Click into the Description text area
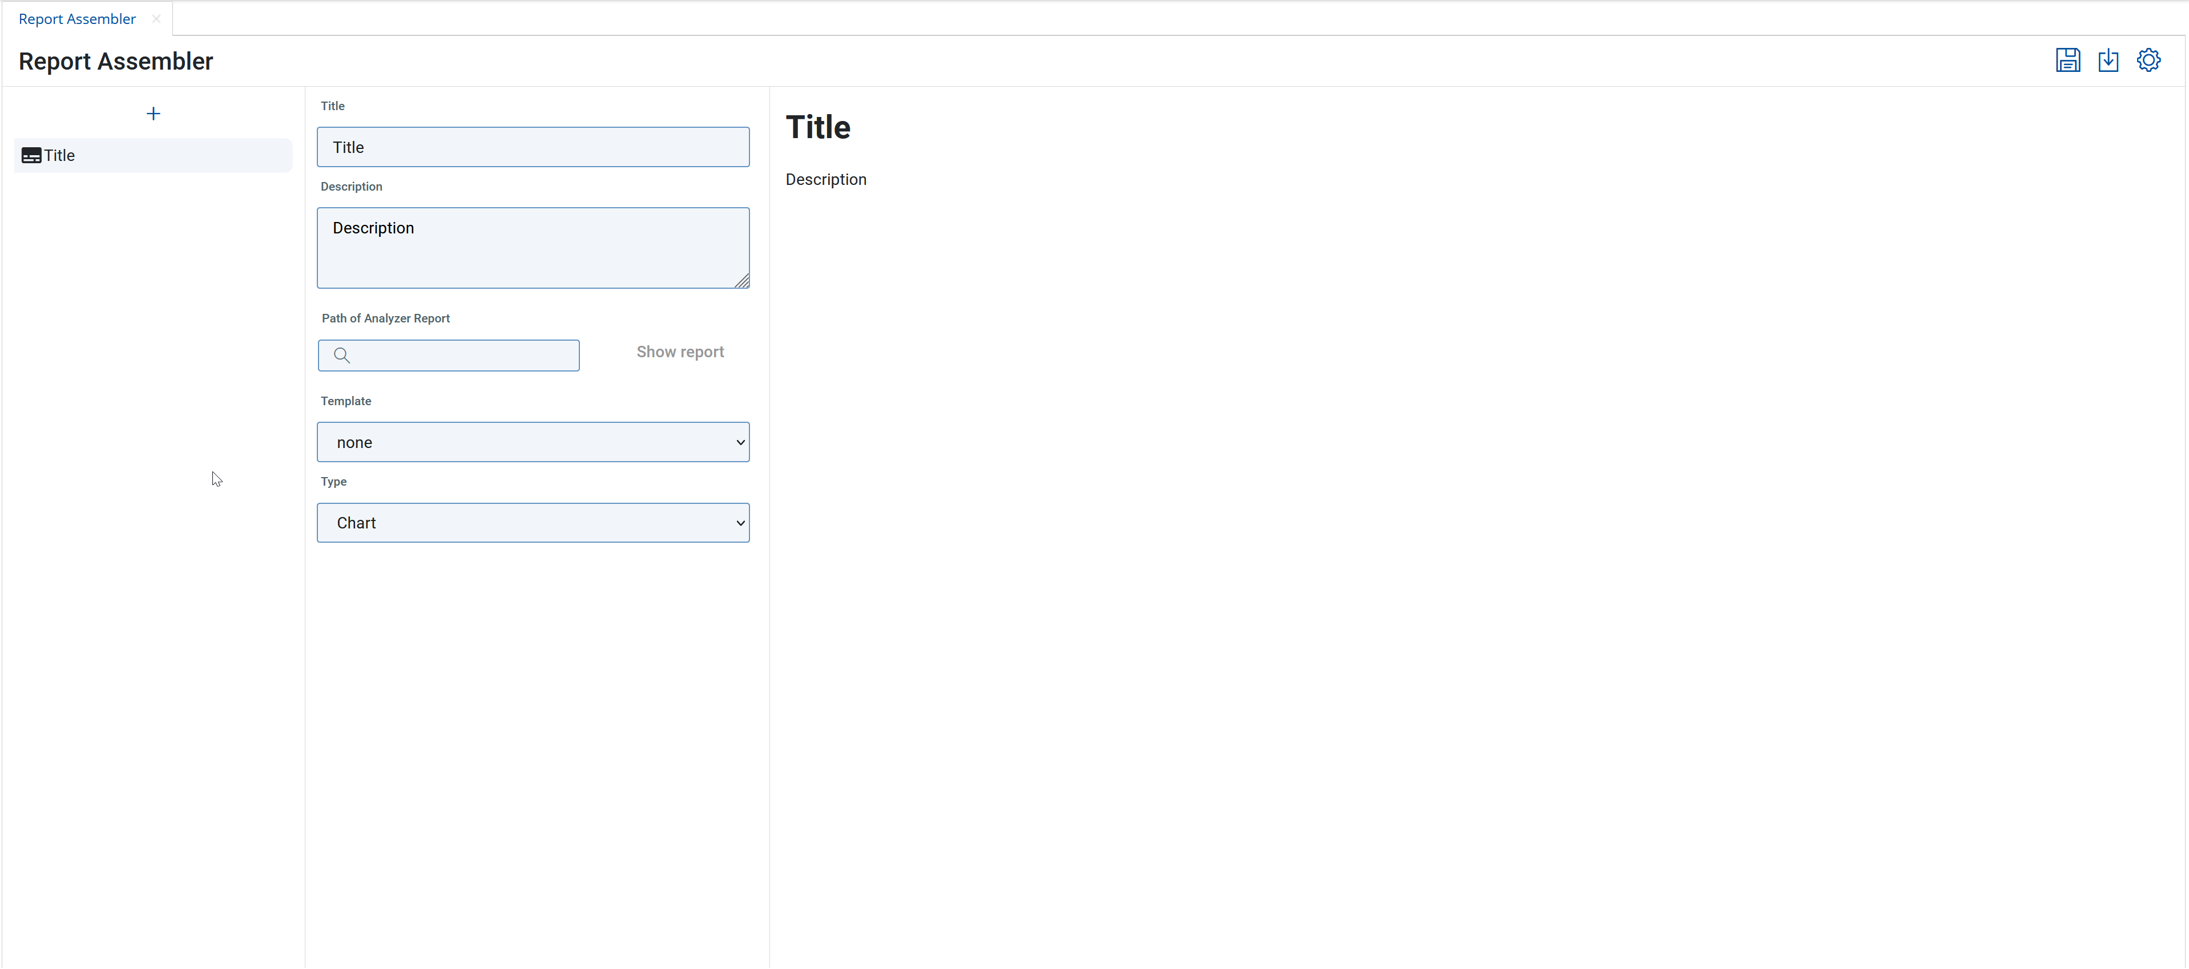This screenshot has height=969, width=2189. coord(533,247)
